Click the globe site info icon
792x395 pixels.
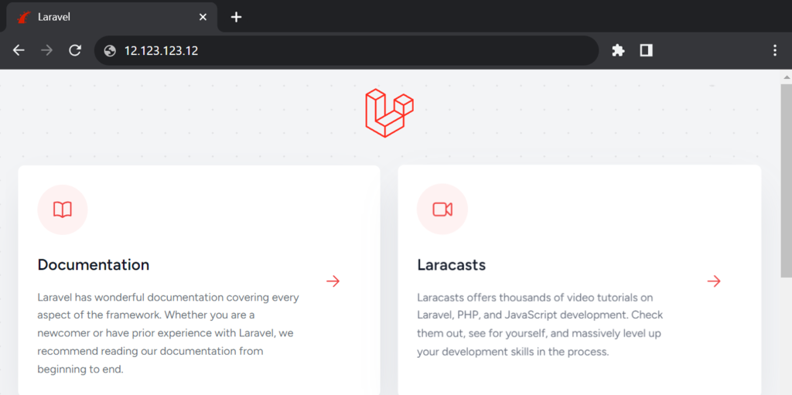pyautogui.click(x=110, y=50)
